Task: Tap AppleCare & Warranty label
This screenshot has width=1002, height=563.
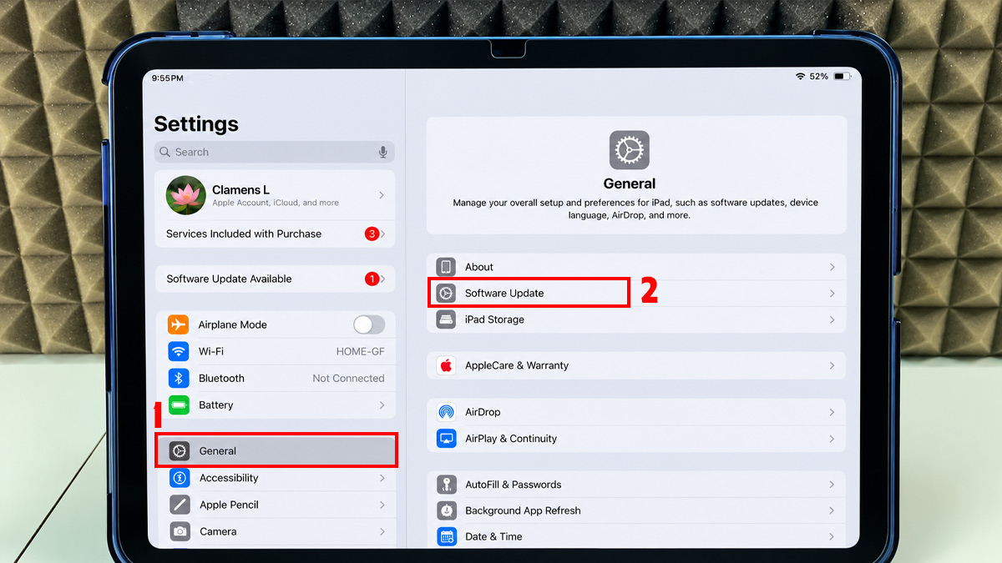Action: point(517,365)
